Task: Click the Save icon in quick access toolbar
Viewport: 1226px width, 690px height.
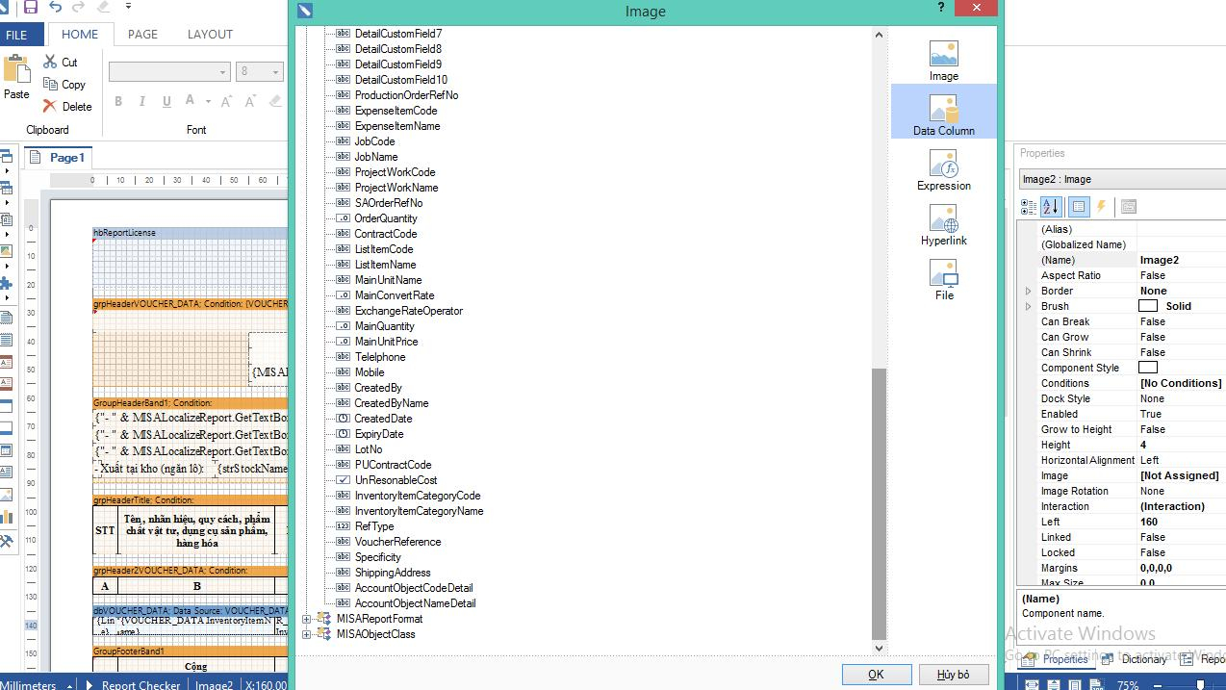Action: [31, 8]
